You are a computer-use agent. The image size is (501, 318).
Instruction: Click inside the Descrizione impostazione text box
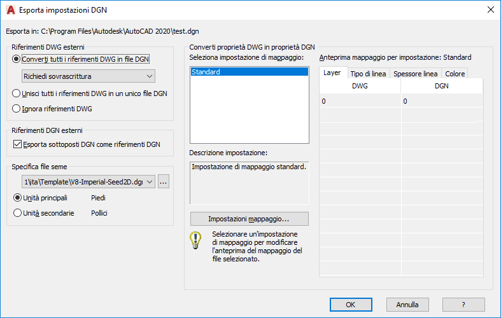[249, 183]
